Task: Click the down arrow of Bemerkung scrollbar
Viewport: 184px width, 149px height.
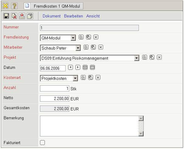Action: 141,134
